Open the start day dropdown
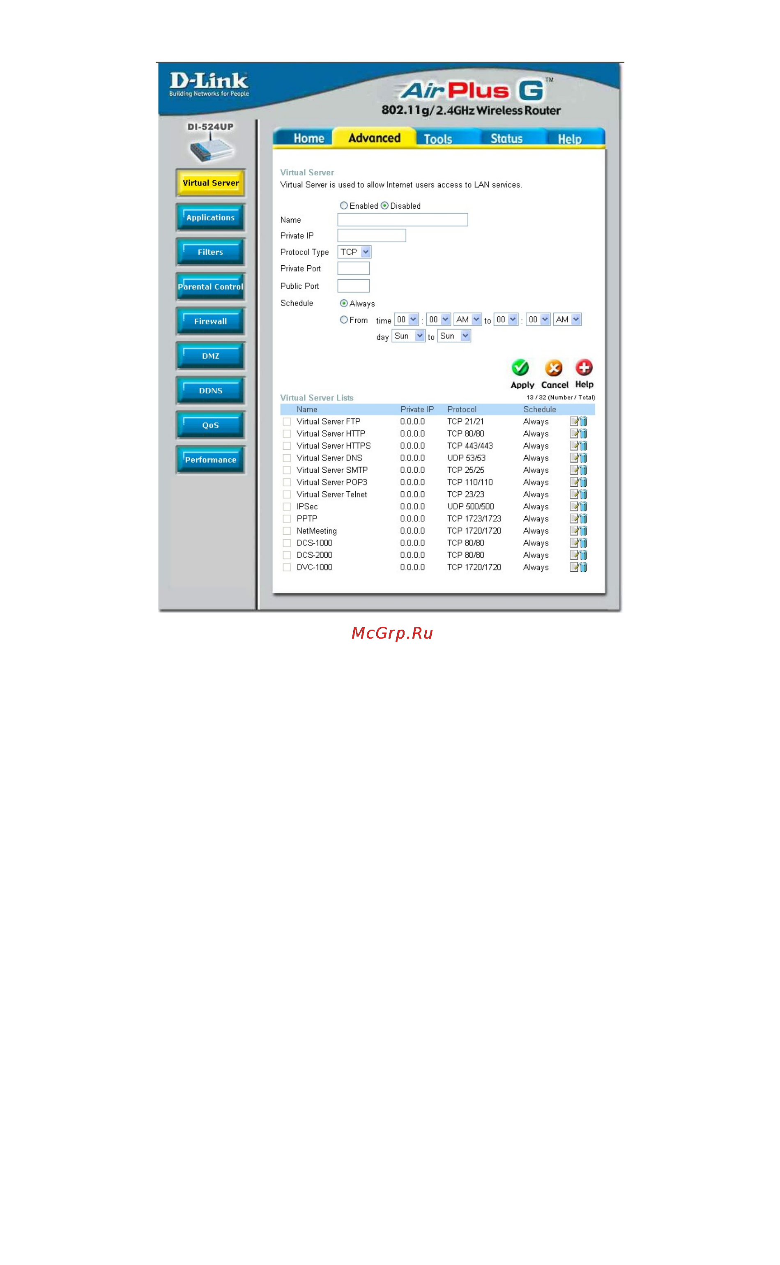The width and height of the screenshot is (780, 1265). [409, 336]
